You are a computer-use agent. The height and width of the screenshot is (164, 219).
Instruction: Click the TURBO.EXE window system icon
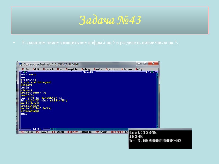[x=21, y=64]
